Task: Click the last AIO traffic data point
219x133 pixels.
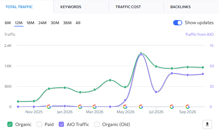Action: pos(203,74)
